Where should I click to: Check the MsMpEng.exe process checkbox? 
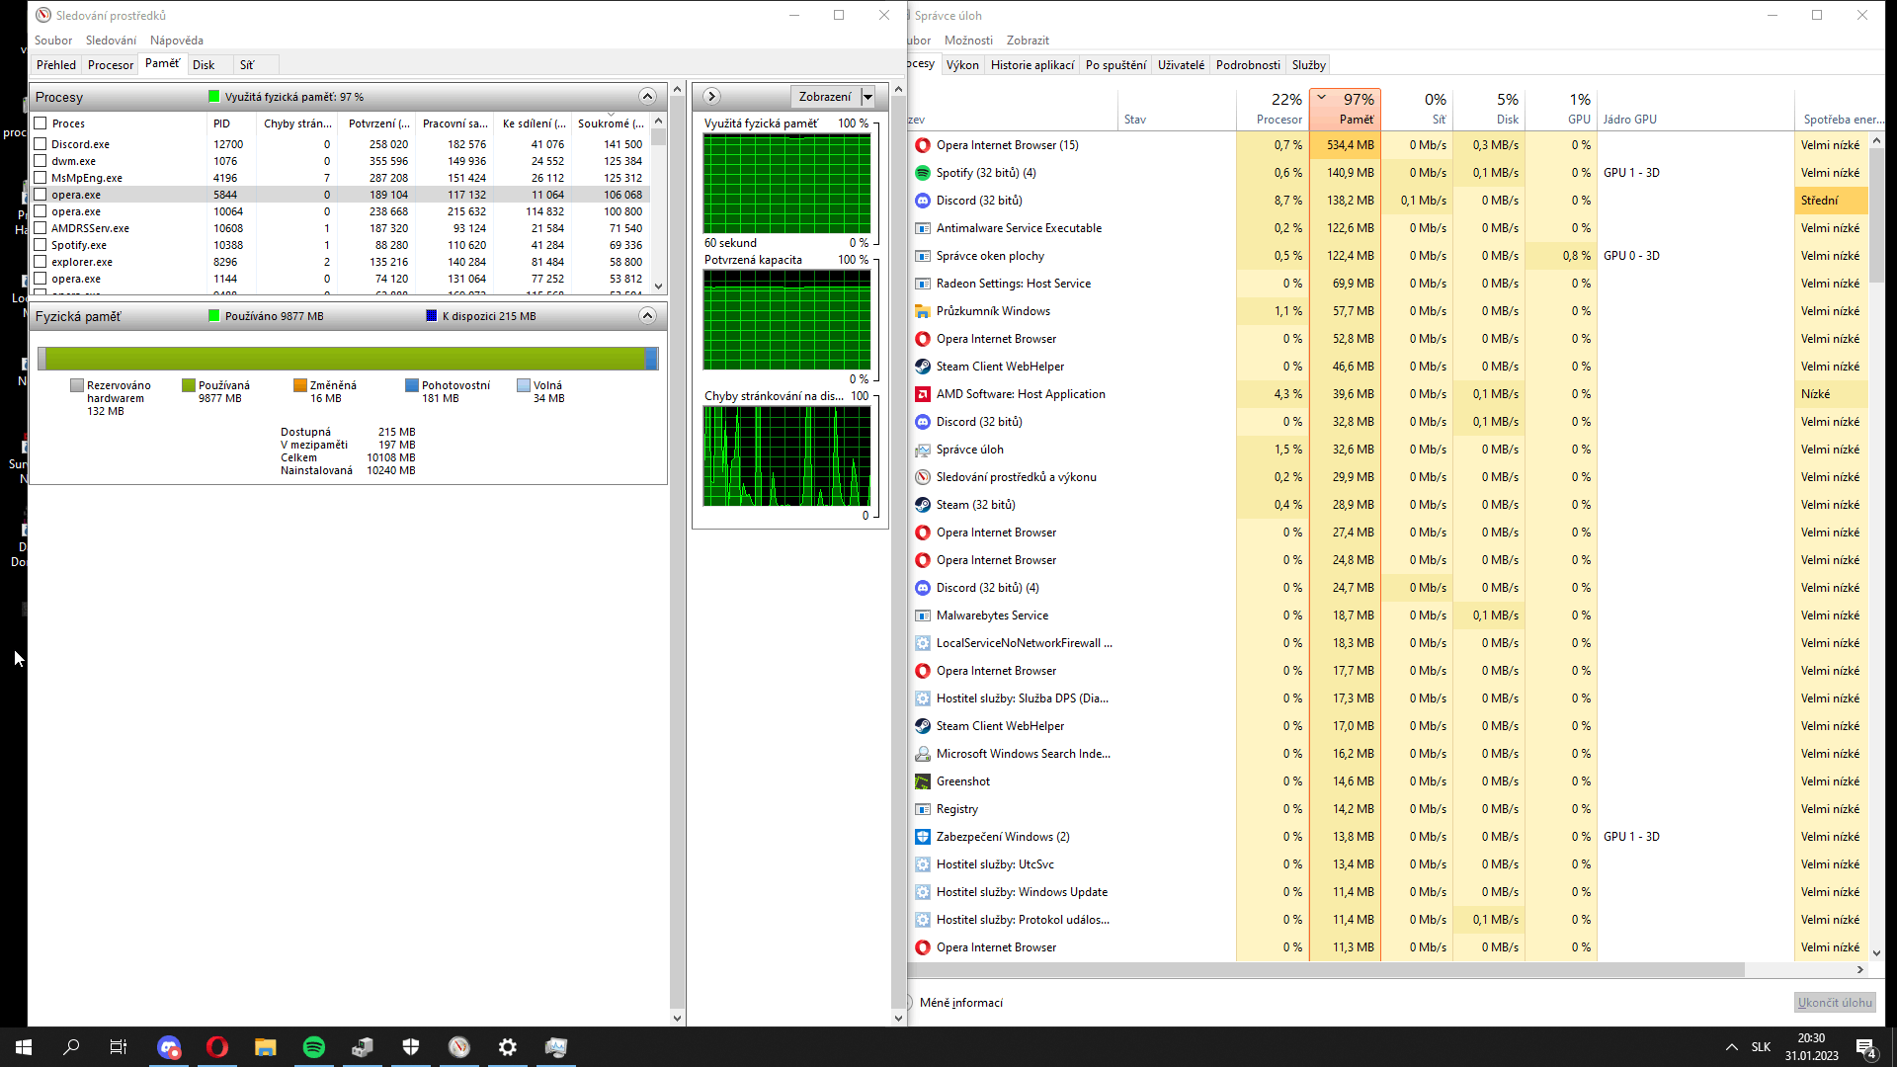[x=41, y=178]
